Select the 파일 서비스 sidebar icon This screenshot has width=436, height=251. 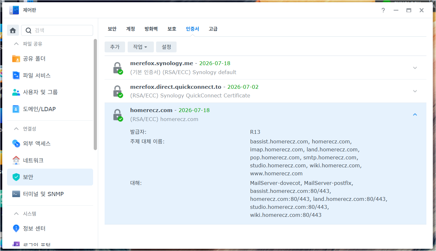pos(16,75)
